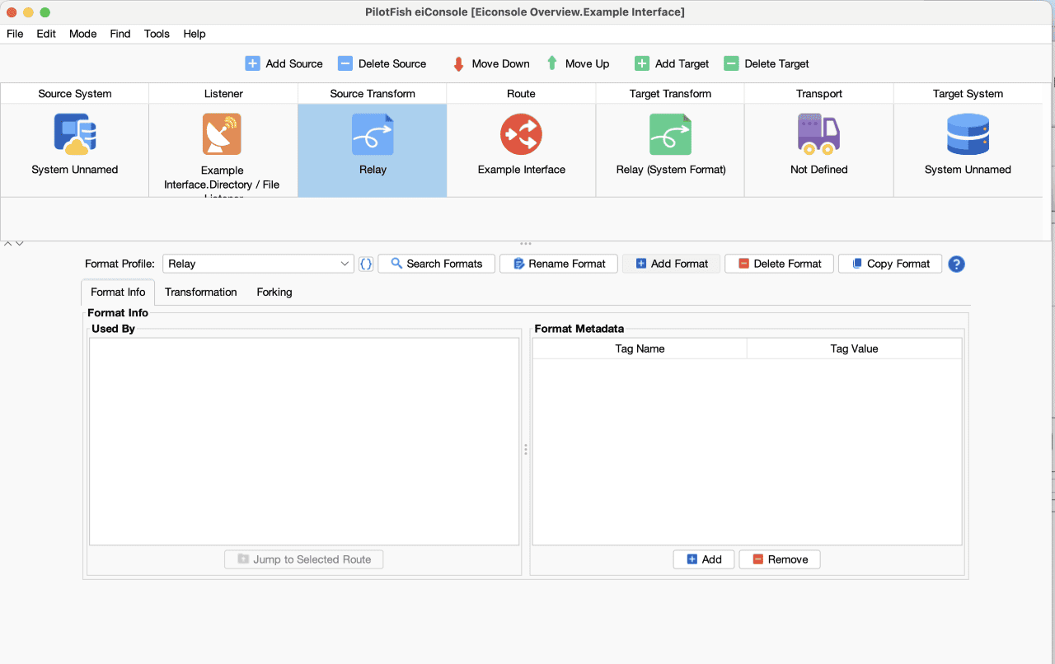Click the green Add Target plus icon
This screenshot has height=664, width=1055.
pos(642,63)
